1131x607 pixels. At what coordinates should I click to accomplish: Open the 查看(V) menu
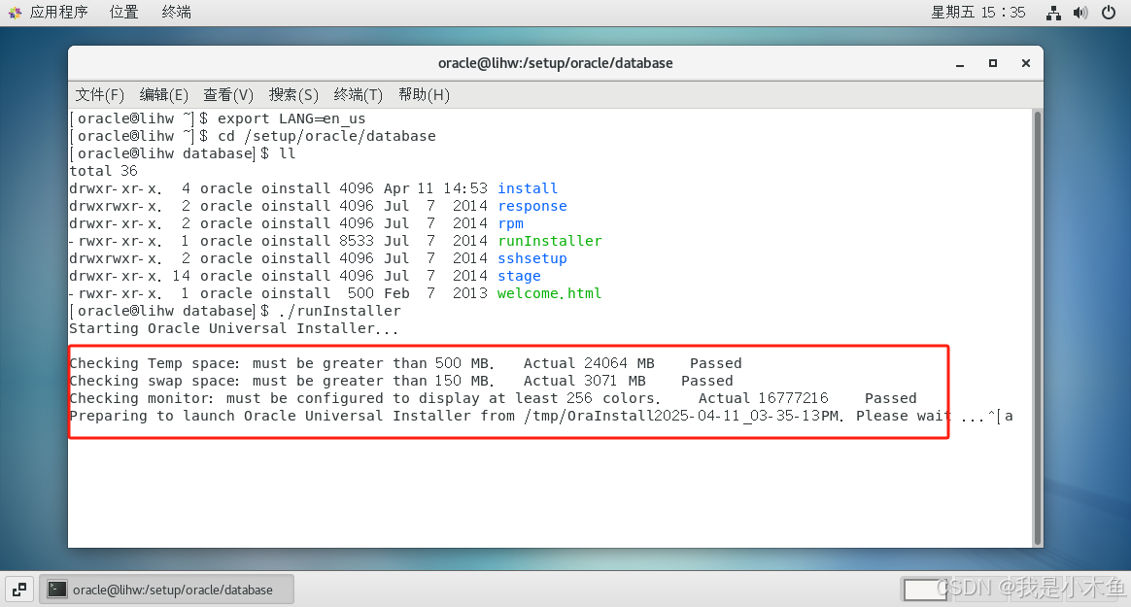point(228,94)
